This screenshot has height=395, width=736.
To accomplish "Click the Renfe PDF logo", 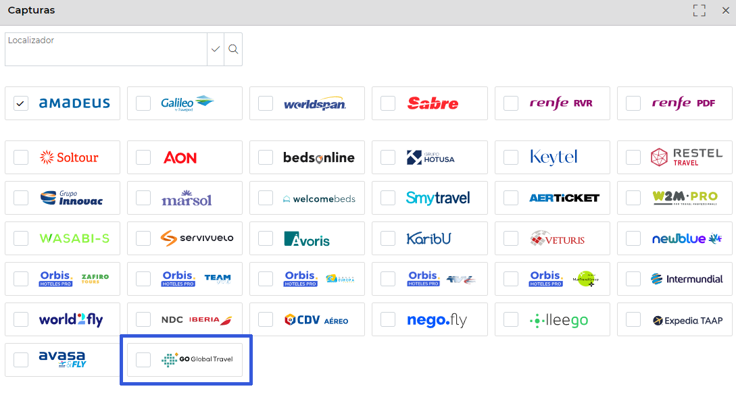I will [x=683, y=103].
